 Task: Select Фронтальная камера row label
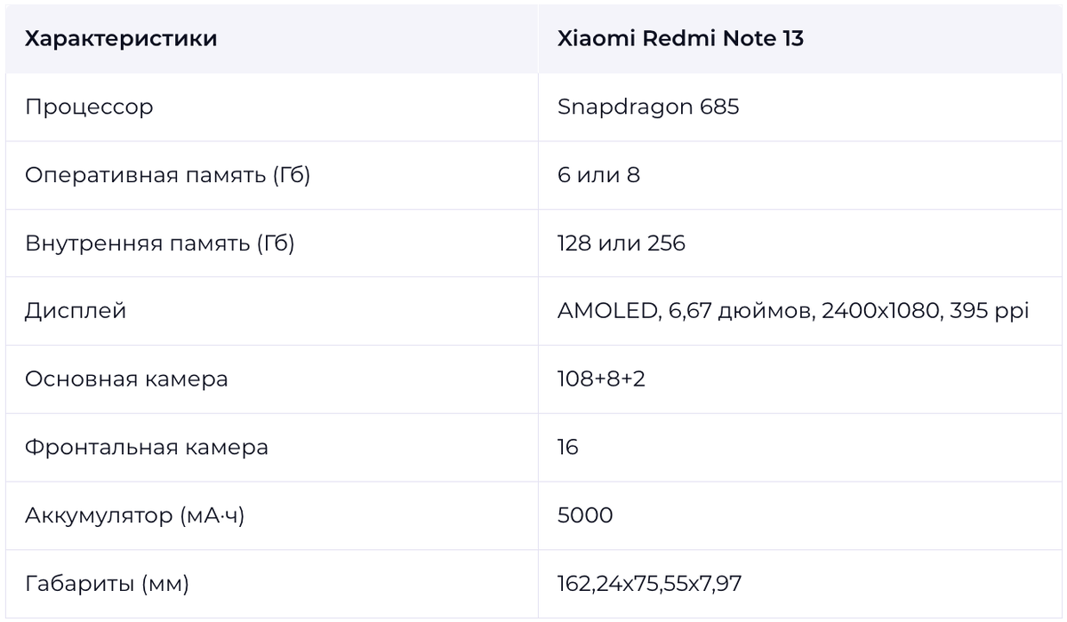coord(147,448)
